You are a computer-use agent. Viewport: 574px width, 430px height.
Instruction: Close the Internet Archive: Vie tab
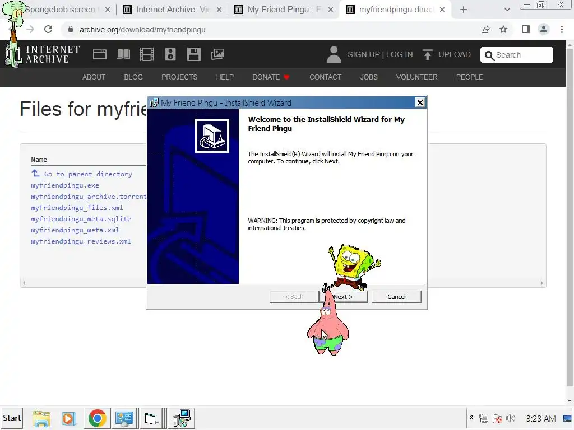pos(219,10)
